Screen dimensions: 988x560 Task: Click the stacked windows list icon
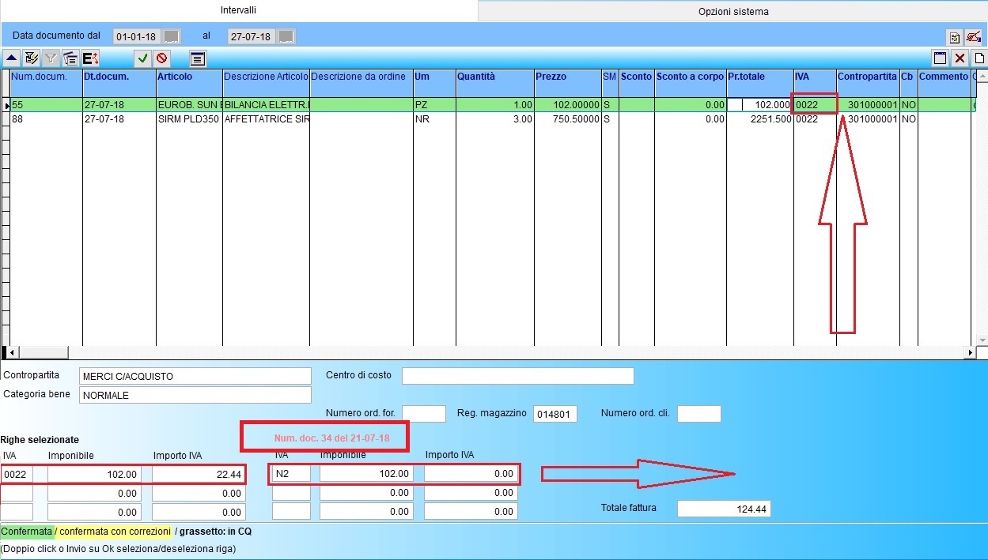click(70, 58)
